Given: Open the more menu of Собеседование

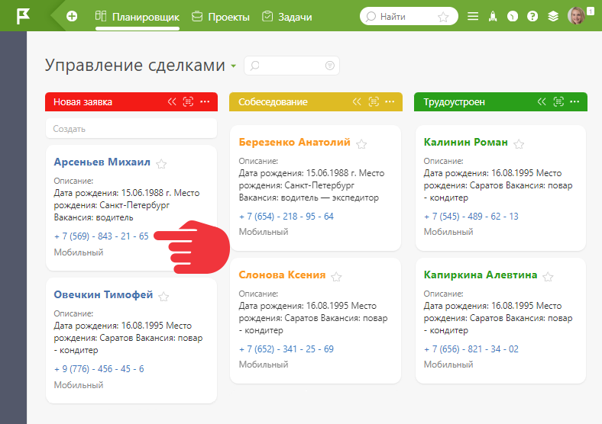Looking at the screenshot, I should (390, 101).
